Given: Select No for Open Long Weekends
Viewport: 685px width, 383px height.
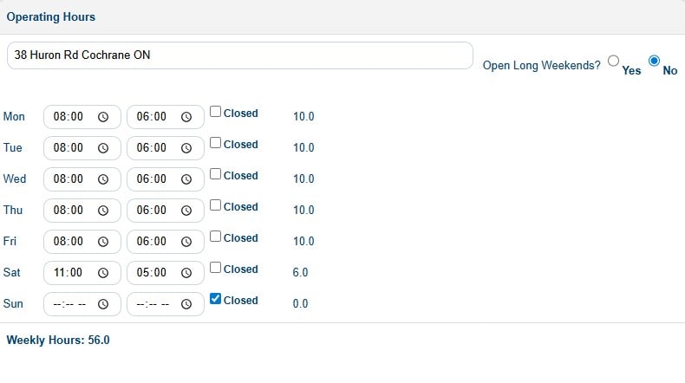Looking at the screenshot, I should tap(654, 62).
